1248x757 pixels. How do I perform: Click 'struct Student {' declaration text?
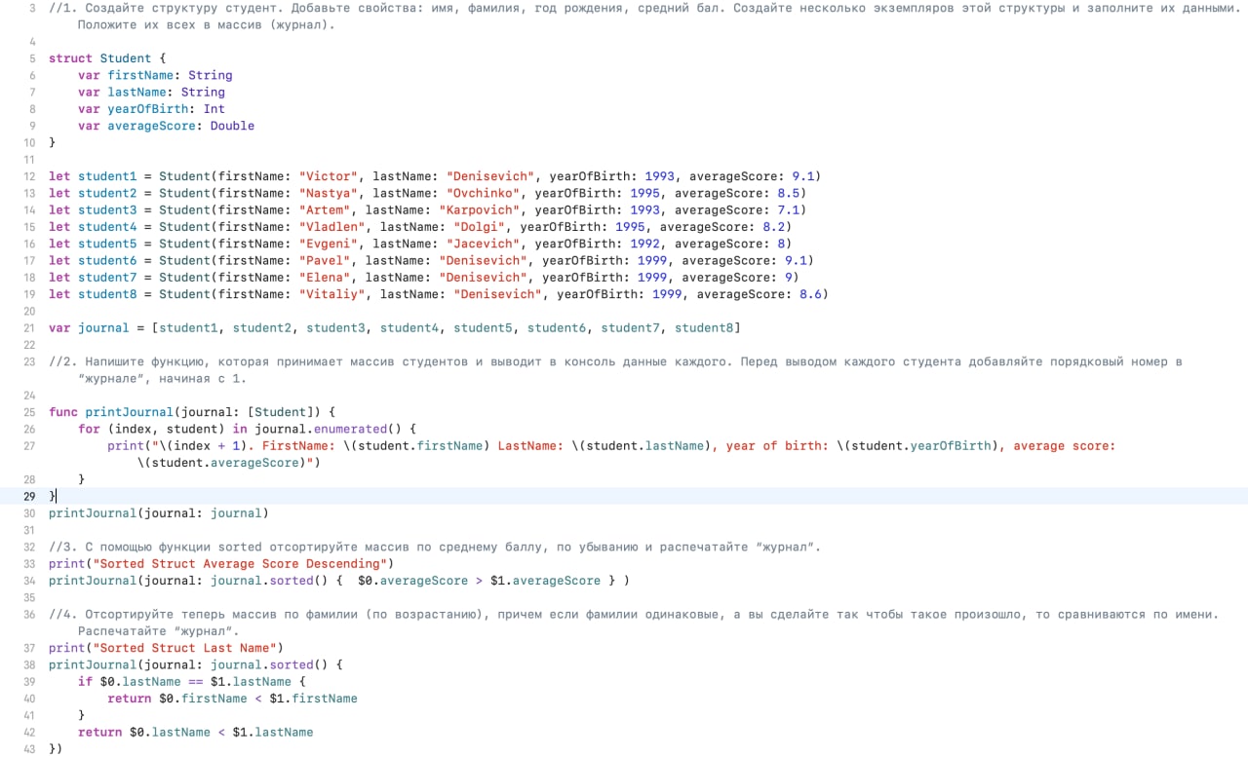coord(107,58)
